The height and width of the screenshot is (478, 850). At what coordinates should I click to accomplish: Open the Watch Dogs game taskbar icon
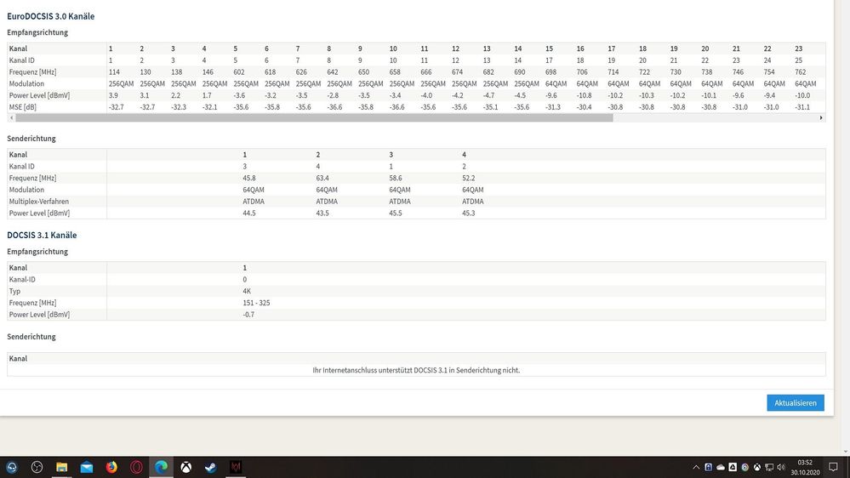pyautogui.click(x=236, y=467)
